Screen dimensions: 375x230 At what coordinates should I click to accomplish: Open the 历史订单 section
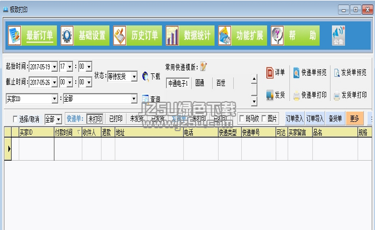(x=138, y=36)
